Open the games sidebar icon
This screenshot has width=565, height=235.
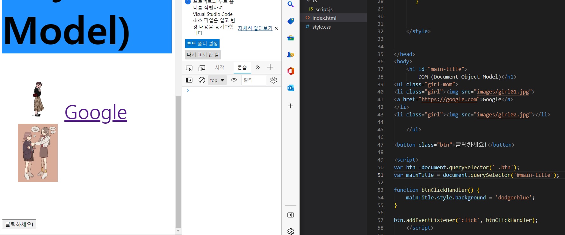point(291,54)
